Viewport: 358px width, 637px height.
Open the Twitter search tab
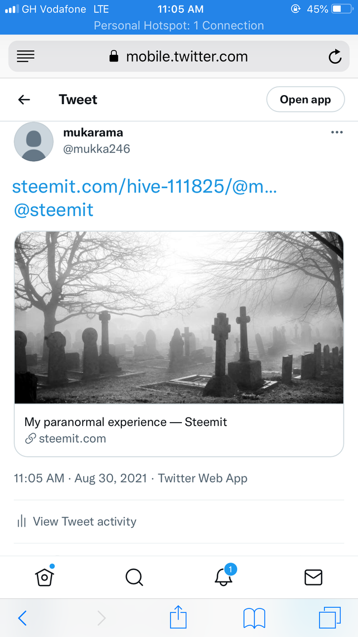[134, 577]
